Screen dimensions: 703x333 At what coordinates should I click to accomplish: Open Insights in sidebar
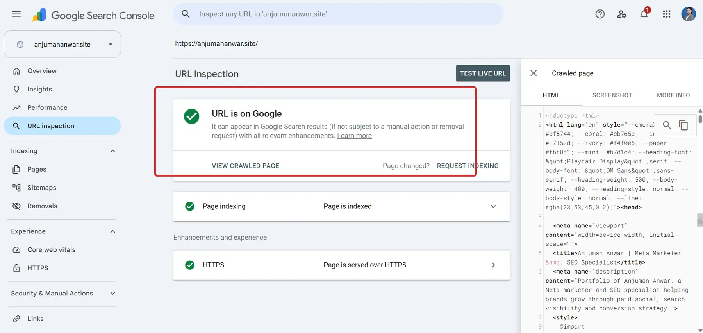[62, 89]
